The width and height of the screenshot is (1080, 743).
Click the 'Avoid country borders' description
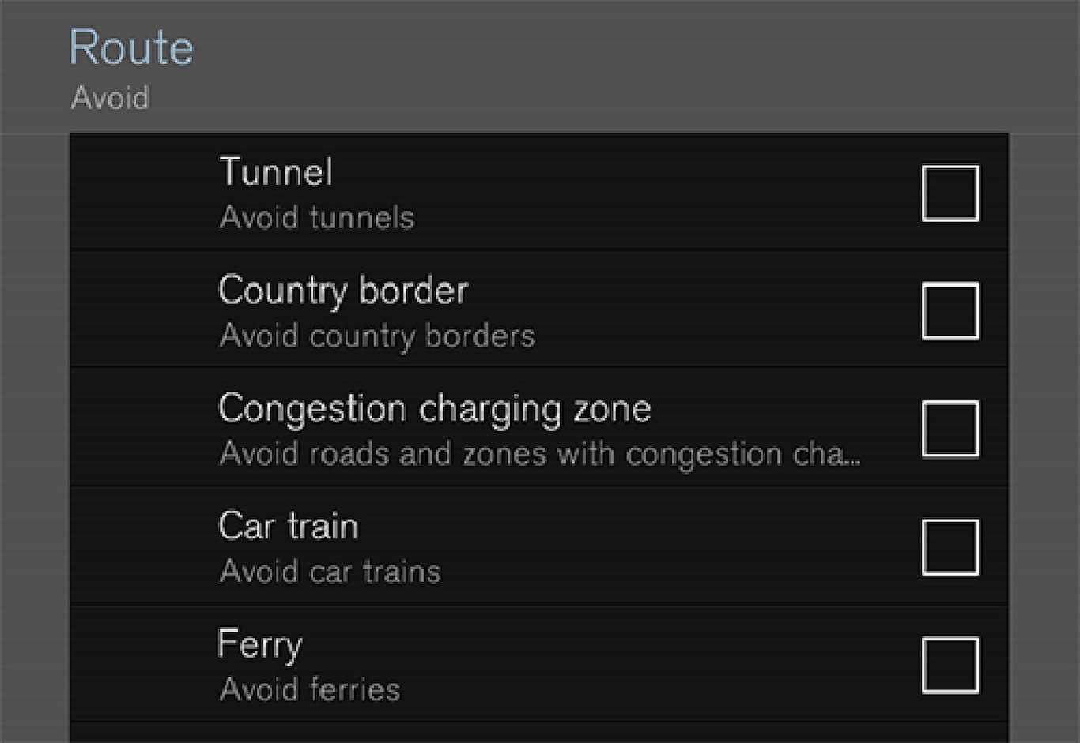377,336
